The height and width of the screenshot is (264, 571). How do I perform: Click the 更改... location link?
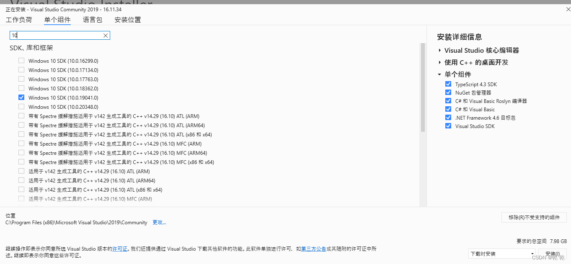point(159,223)
